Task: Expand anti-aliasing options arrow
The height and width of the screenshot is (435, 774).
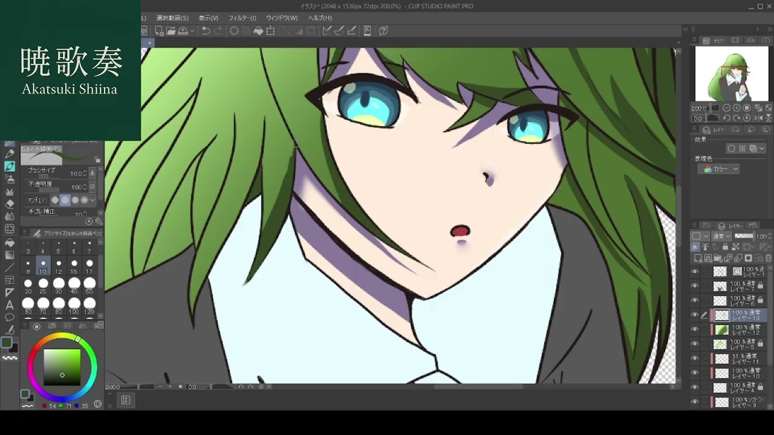Action: [93, 200]
